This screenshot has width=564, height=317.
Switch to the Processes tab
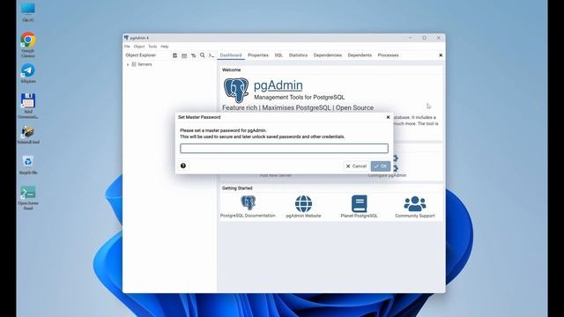[388, 55]
